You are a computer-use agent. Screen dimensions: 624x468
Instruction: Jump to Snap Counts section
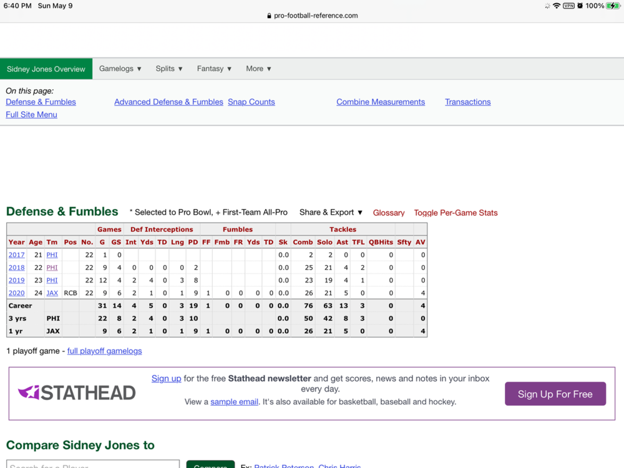click(x=251, y=102)
